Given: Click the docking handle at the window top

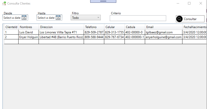Looking at the screenshot, I should point(103,1).
